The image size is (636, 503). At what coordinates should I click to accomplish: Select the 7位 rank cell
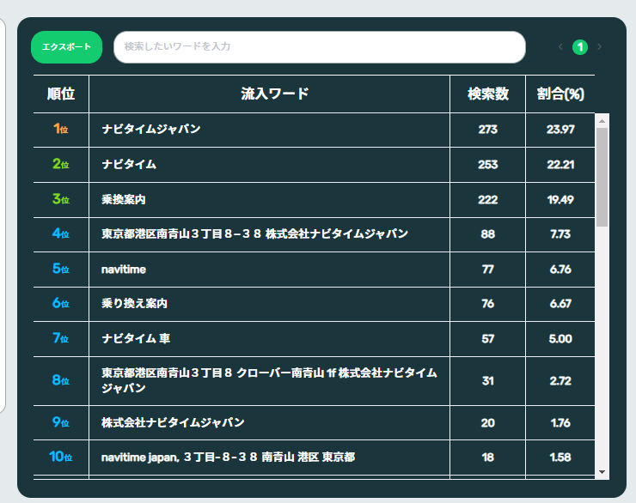[61, 338]
